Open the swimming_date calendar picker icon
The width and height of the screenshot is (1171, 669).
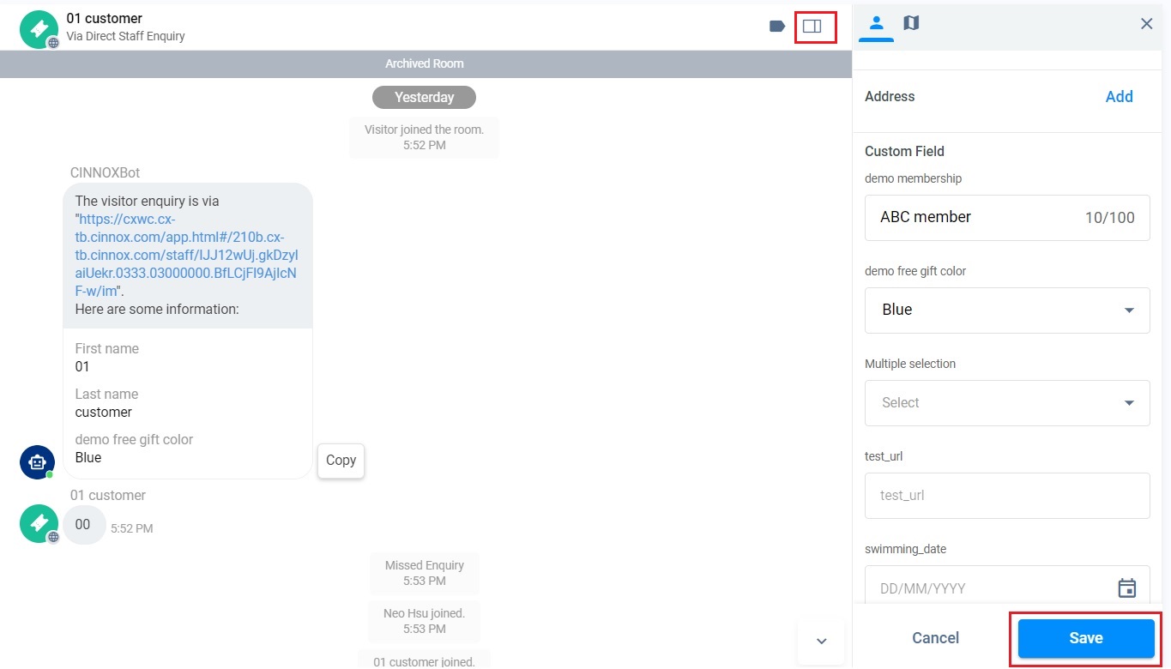[1126, 588]
